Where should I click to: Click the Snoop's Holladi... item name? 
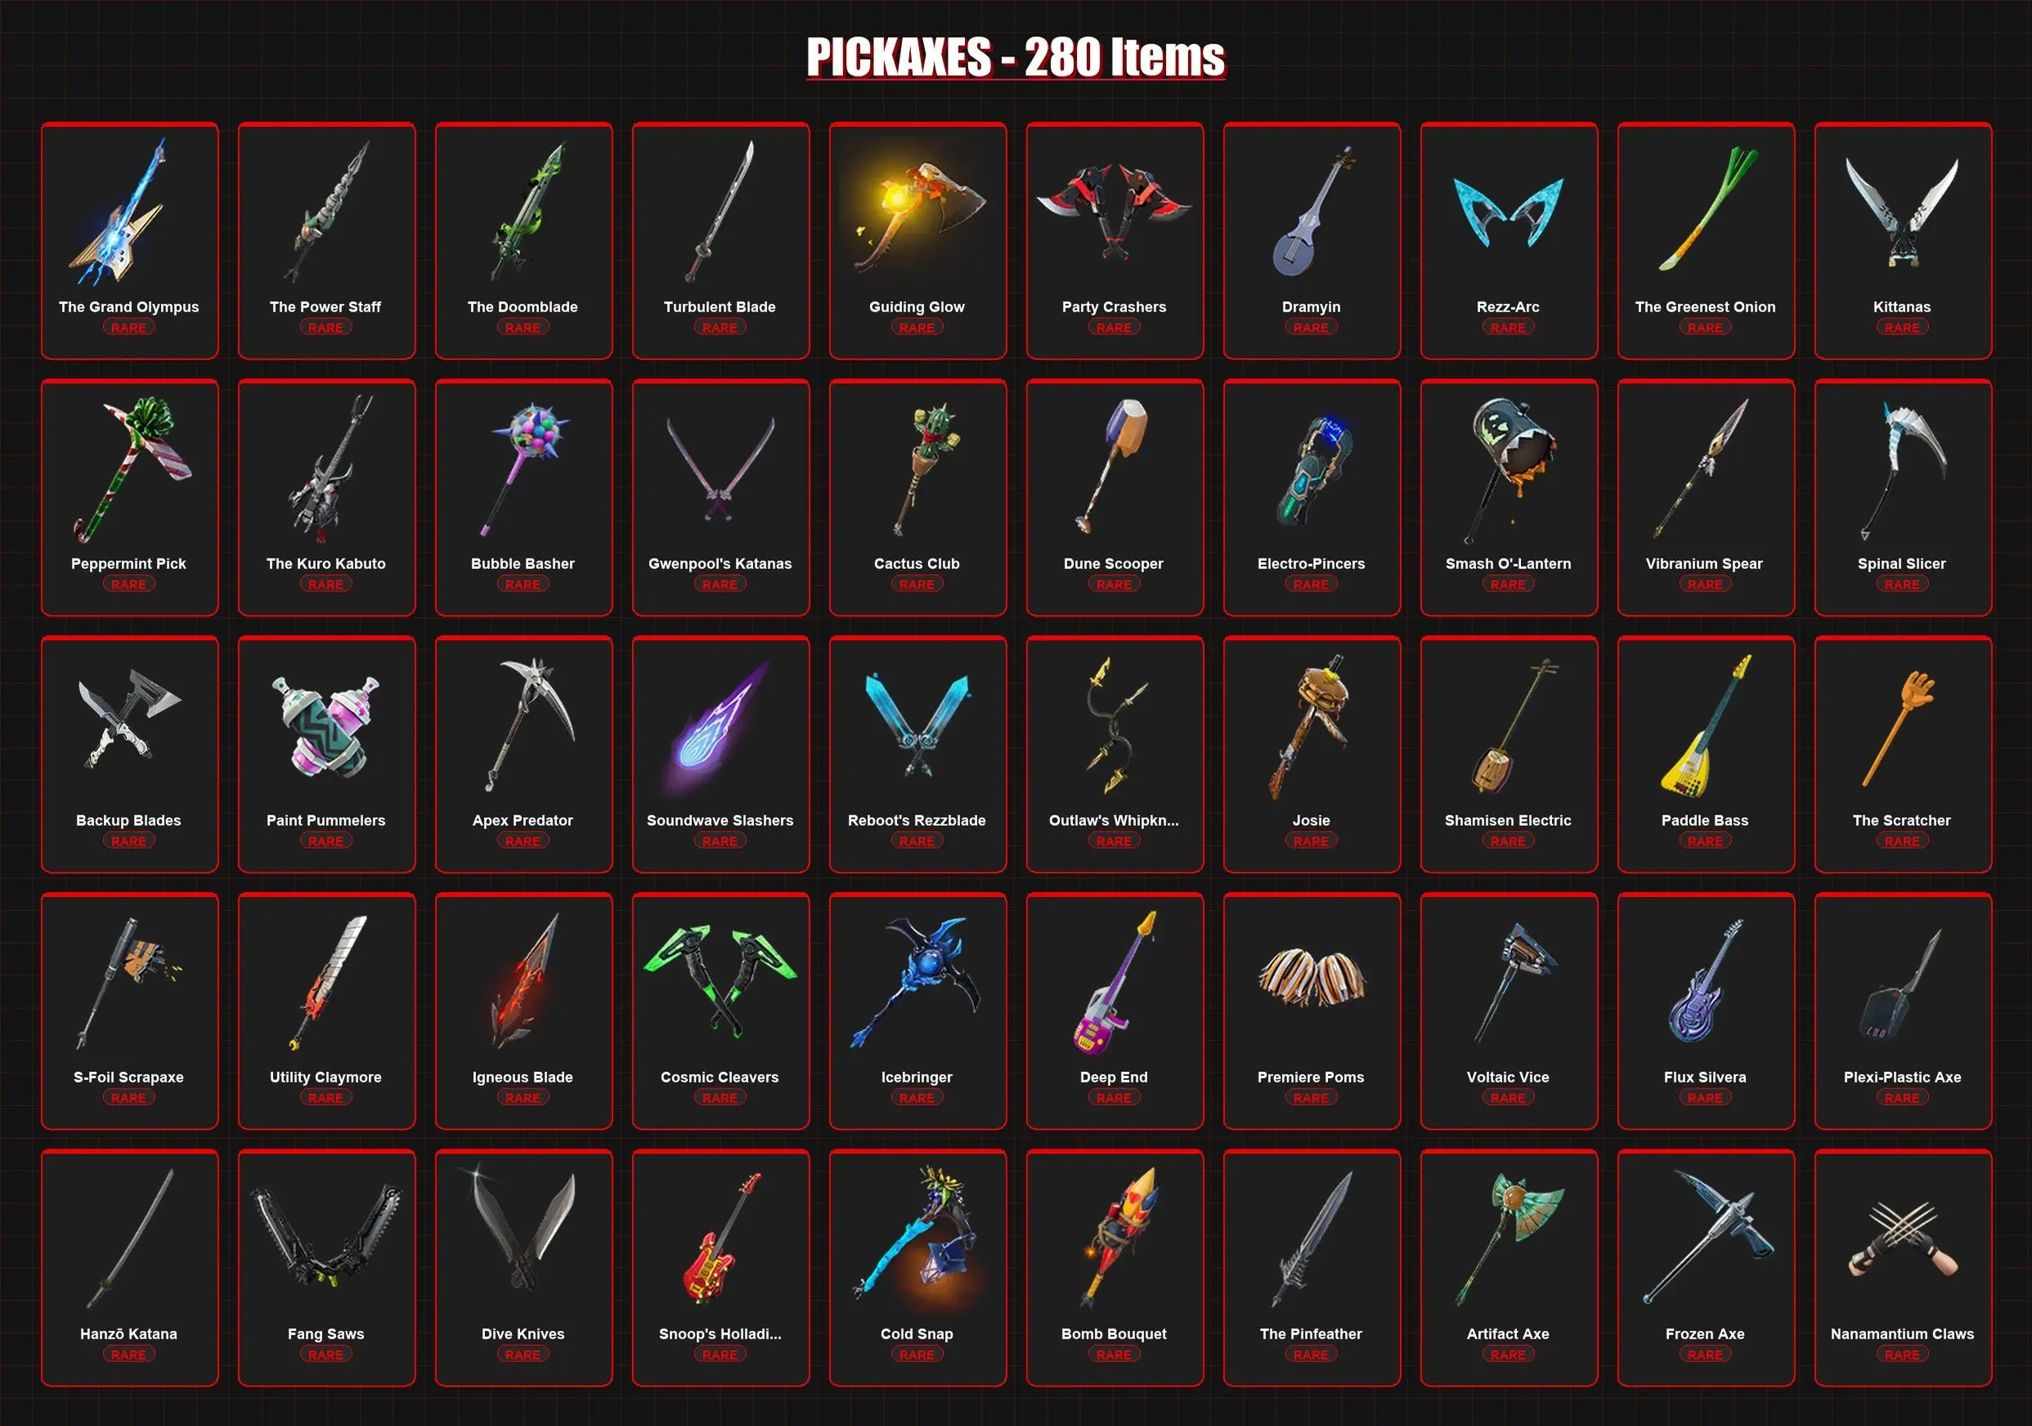720,1333
